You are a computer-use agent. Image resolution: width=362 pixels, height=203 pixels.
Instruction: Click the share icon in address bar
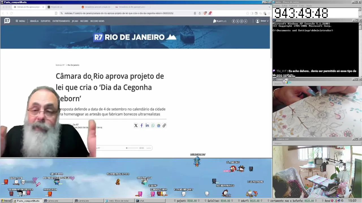200,13
